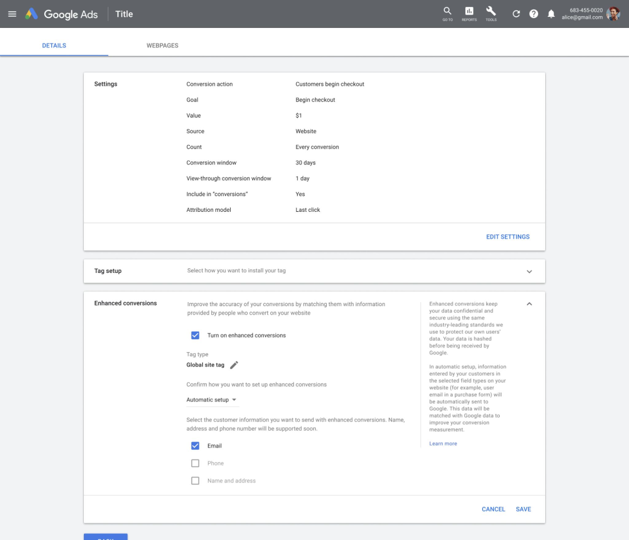Open the Automatic setup dropdown

coord(212,400)
